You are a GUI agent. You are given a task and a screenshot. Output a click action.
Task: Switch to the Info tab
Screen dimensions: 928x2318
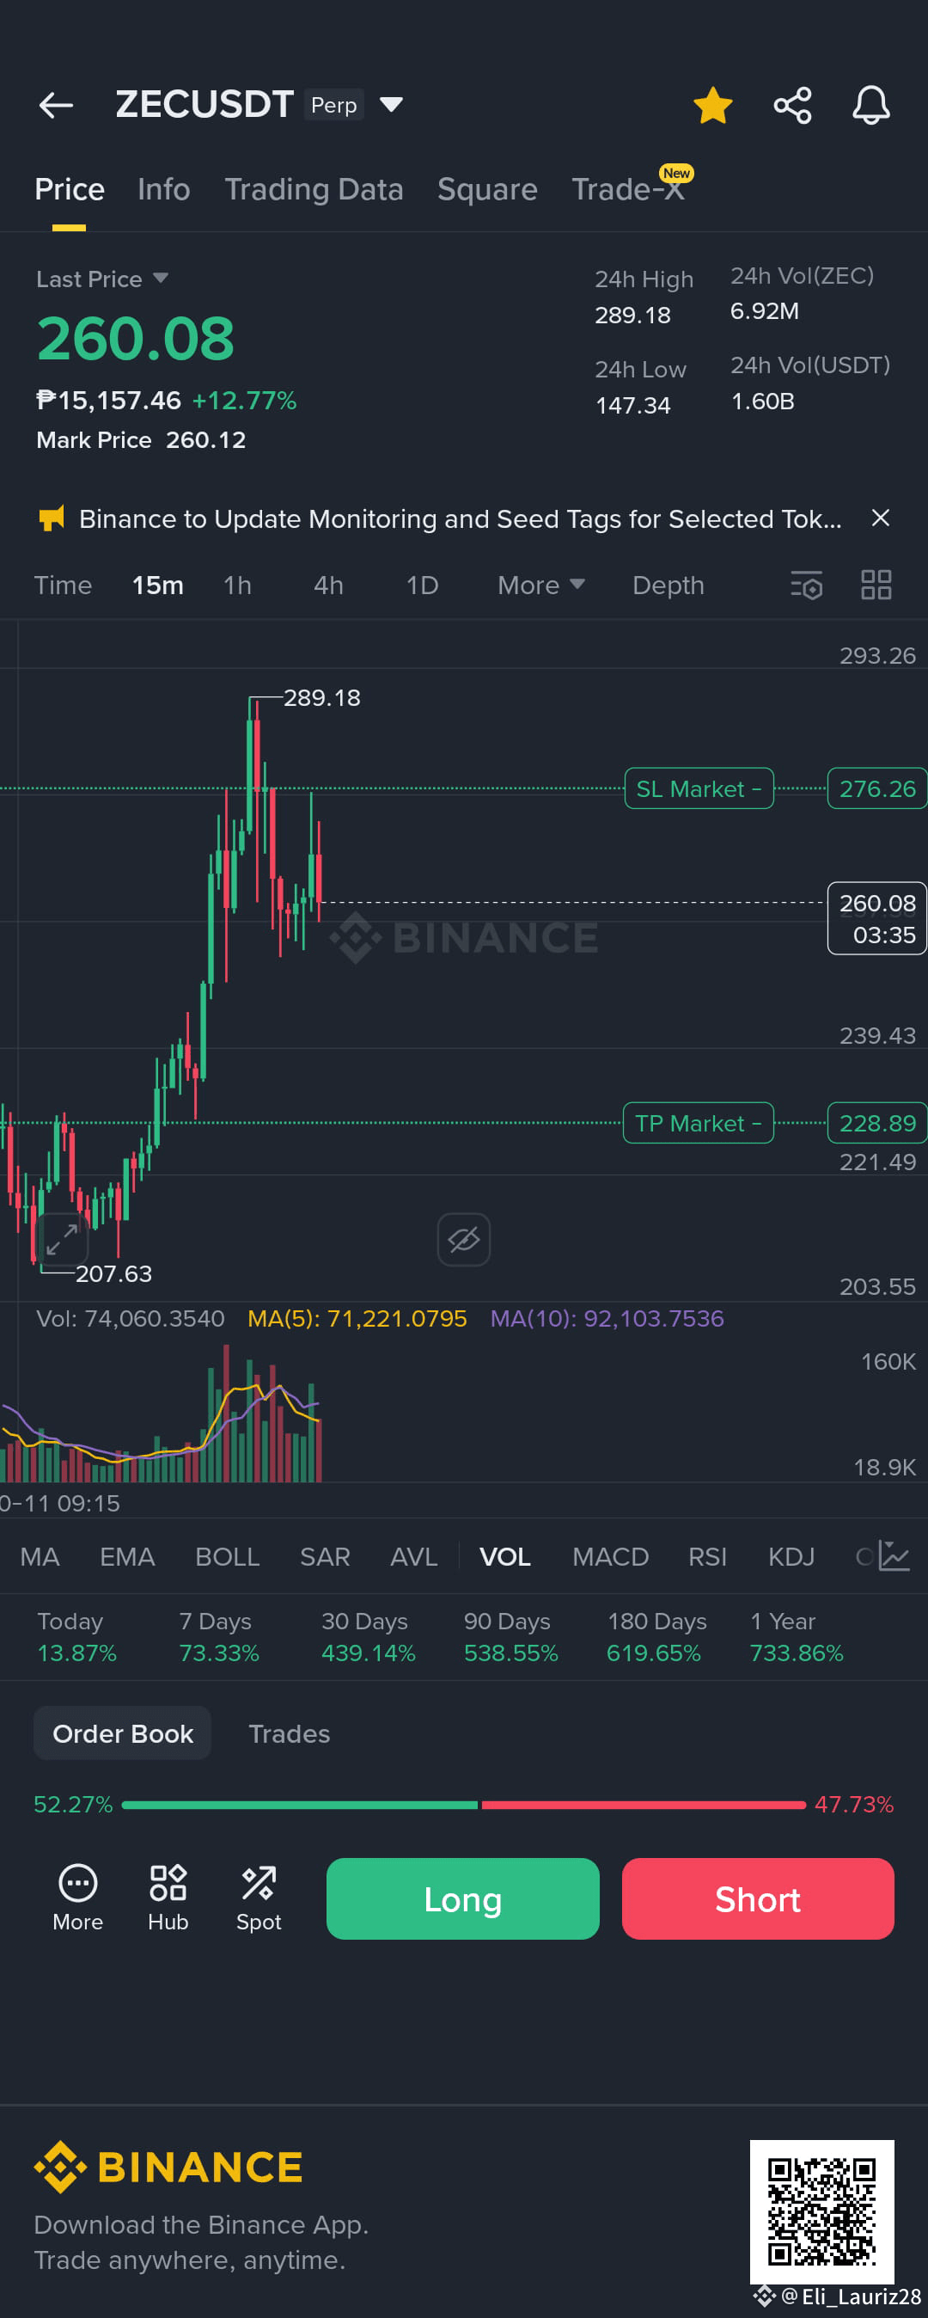click(x=163, y=189)
